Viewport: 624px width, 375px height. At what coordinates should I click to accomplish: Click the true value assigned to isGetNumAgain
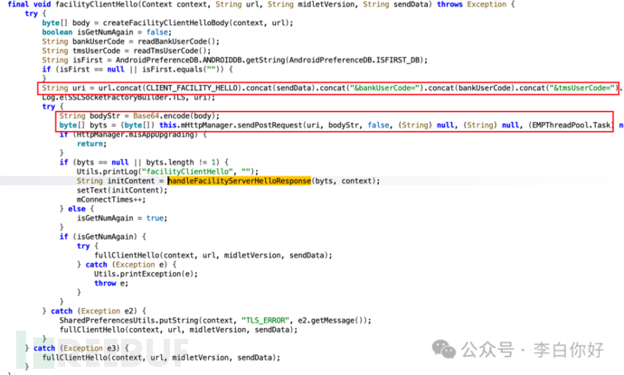coord(155,218)
